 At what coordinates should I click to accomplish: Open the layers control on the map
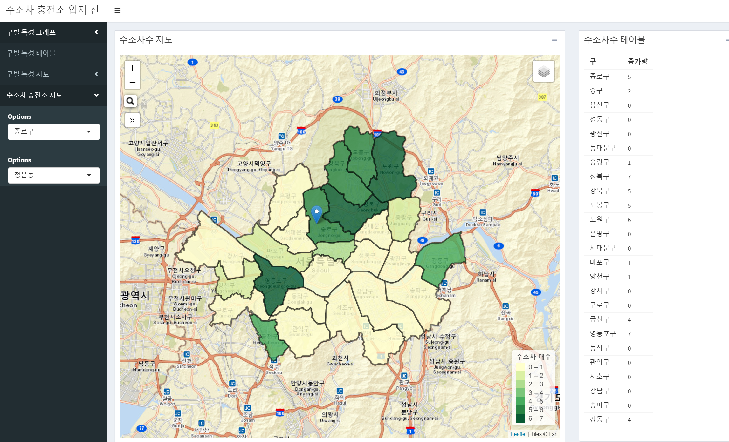(544, 71)
